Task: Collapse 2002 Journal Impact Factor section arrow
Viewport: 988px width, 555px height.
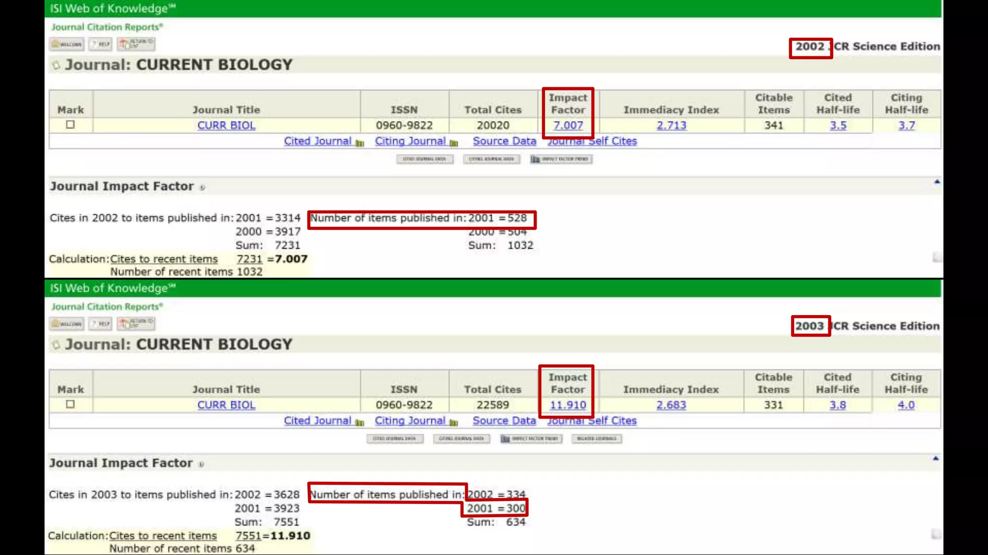Action: pos(937,182)
